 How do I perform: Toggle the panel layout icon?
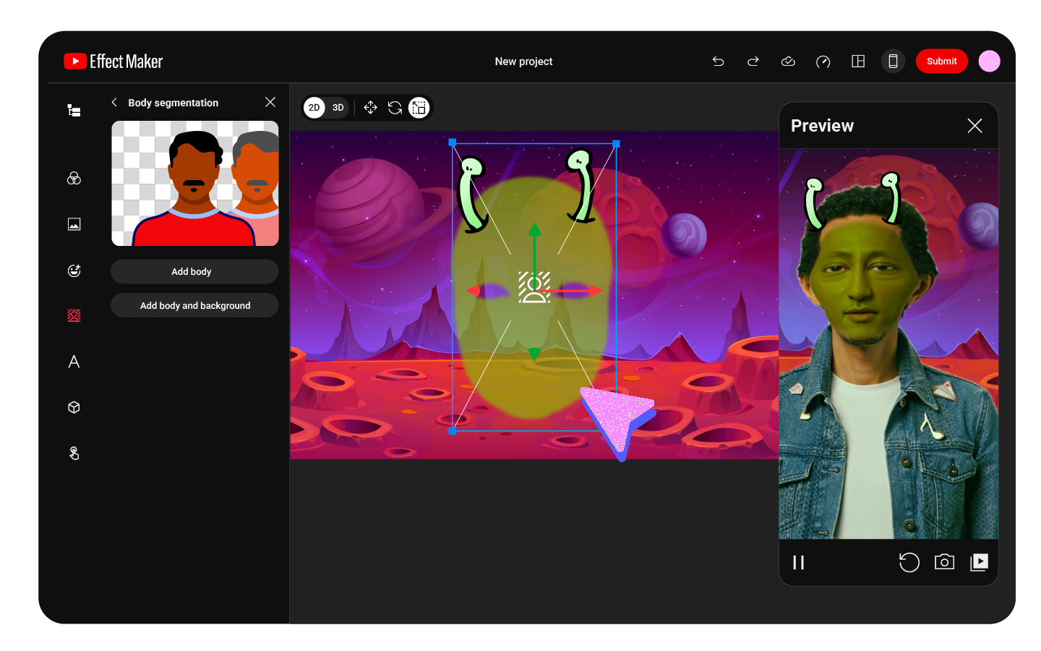point(858,61)
